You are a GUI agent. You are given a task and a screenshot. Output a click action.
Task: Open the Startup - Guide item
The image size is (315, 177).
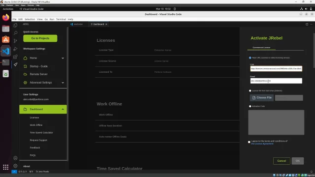tap(38, 66)
